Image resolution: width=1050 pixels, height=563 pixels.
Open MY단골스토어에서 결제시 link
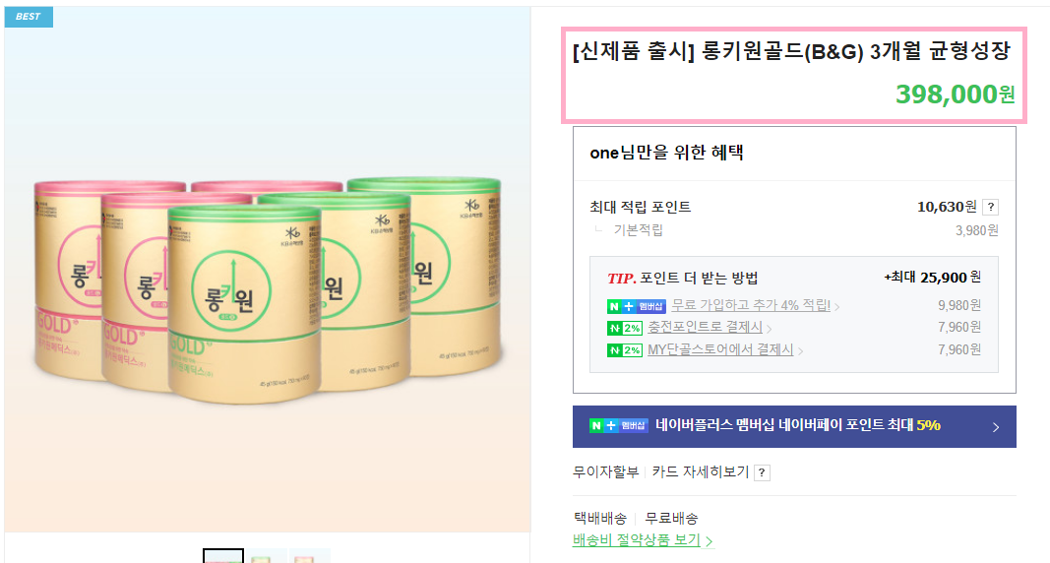(x=720, y=349)
